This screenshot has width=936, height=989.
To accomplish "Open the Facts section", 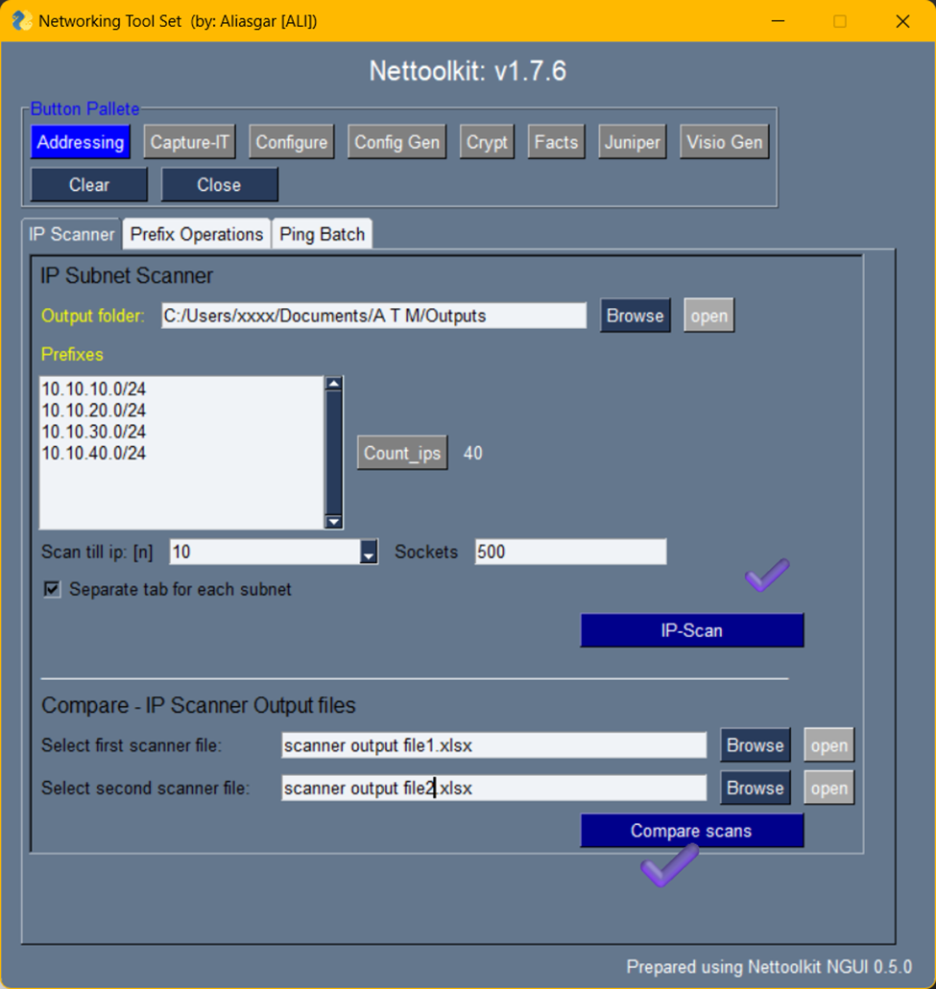I will pos(556,142).
